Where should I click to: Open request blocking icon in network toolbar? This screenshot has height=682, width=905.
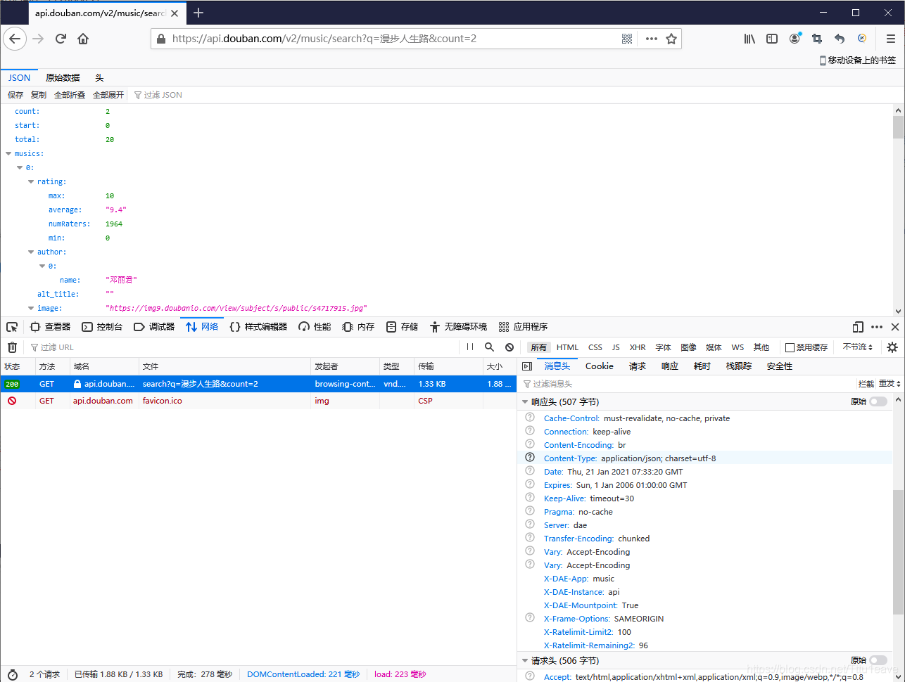point(510,347)
